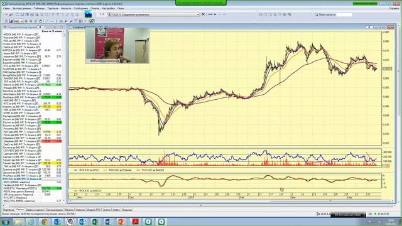Select the ВТБ ао row
Screen dimensions: 402x226
32,66
